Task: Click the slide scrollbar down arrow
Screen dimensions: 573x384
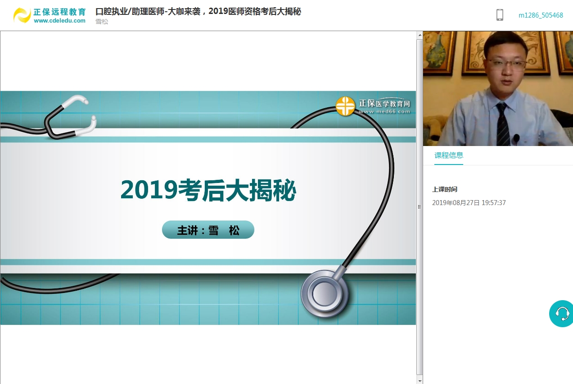Action: click(x=420, y=380)
